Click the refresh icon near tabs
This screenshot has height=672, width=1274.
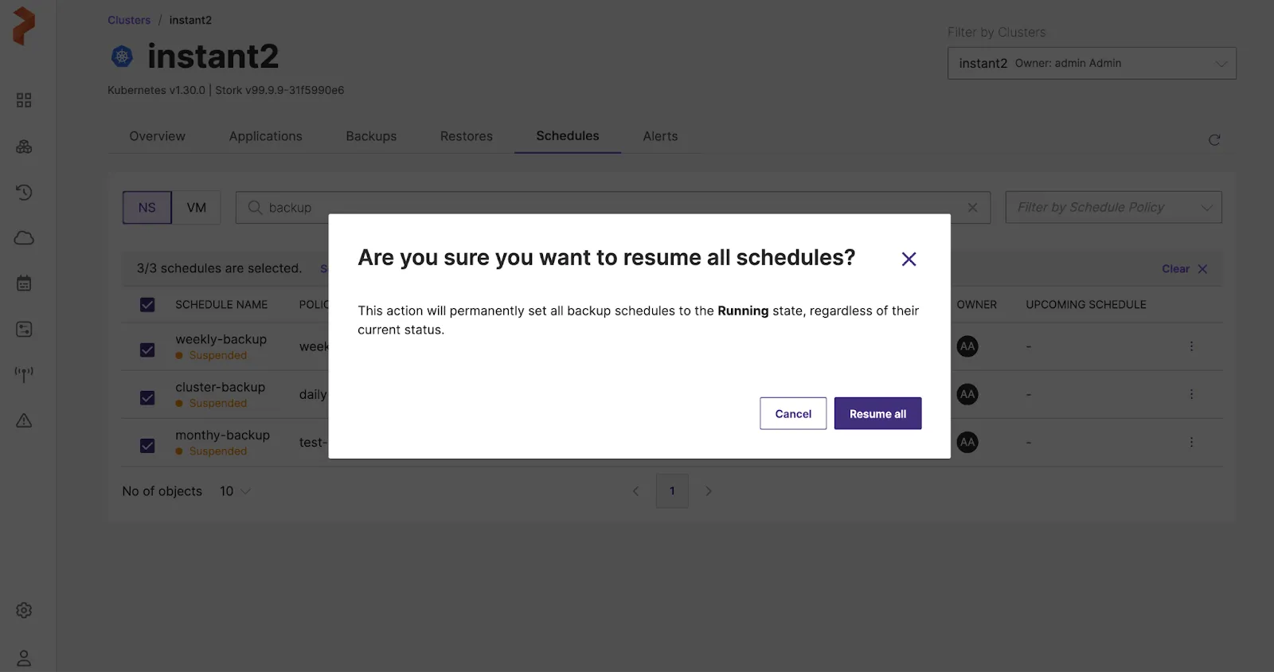[x=1213, y=140]
